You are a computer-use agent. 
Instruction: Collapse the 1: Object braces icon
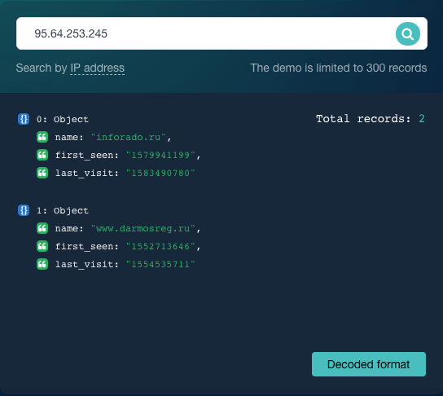coord(24,210)
